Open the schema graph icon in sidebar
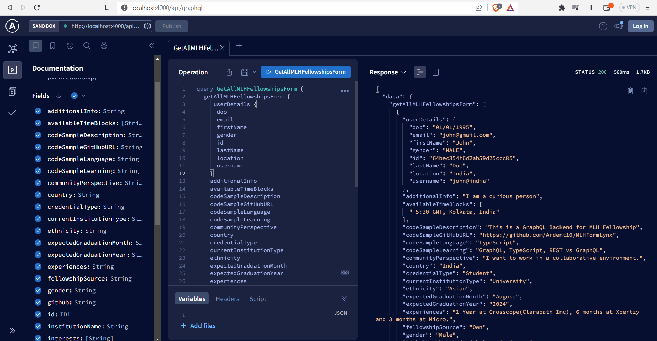Screen dimensions: 657x341 click(12, 49)
